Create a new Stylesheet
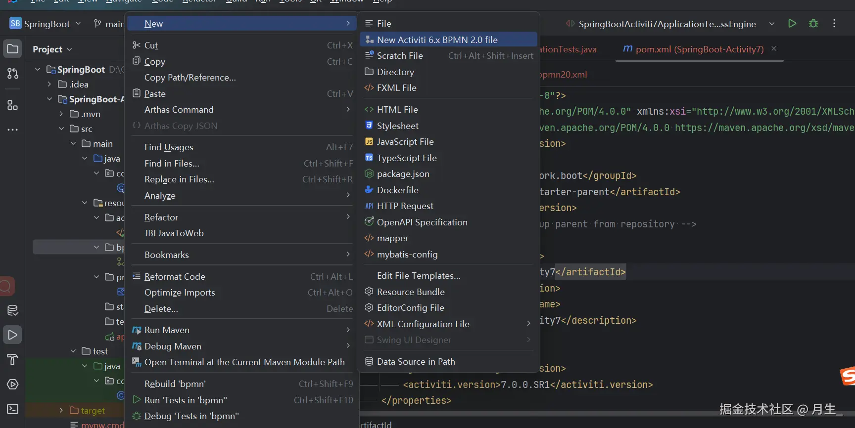Screen dimensions: 855x428 click(x=448, y=126)
